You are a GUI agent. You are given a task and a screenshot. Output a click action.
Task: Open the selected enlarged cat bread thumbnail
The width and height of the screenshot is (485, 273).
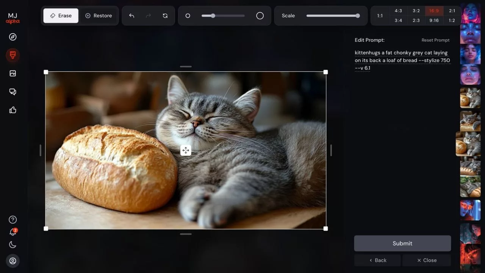coord(468,144)
